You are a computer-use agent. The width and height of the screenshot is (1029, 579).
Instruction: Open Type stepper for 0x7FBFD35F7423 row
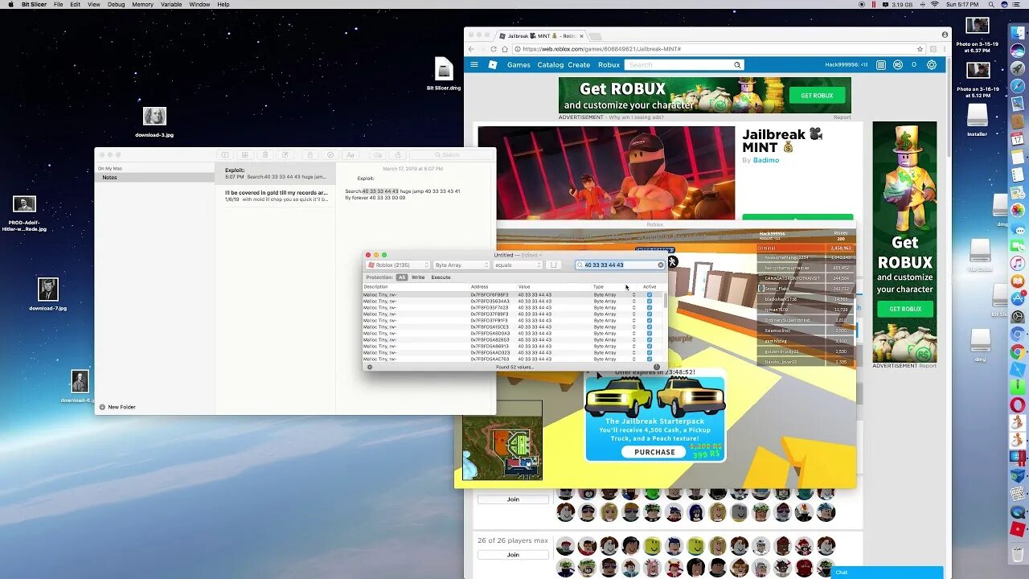633,308
